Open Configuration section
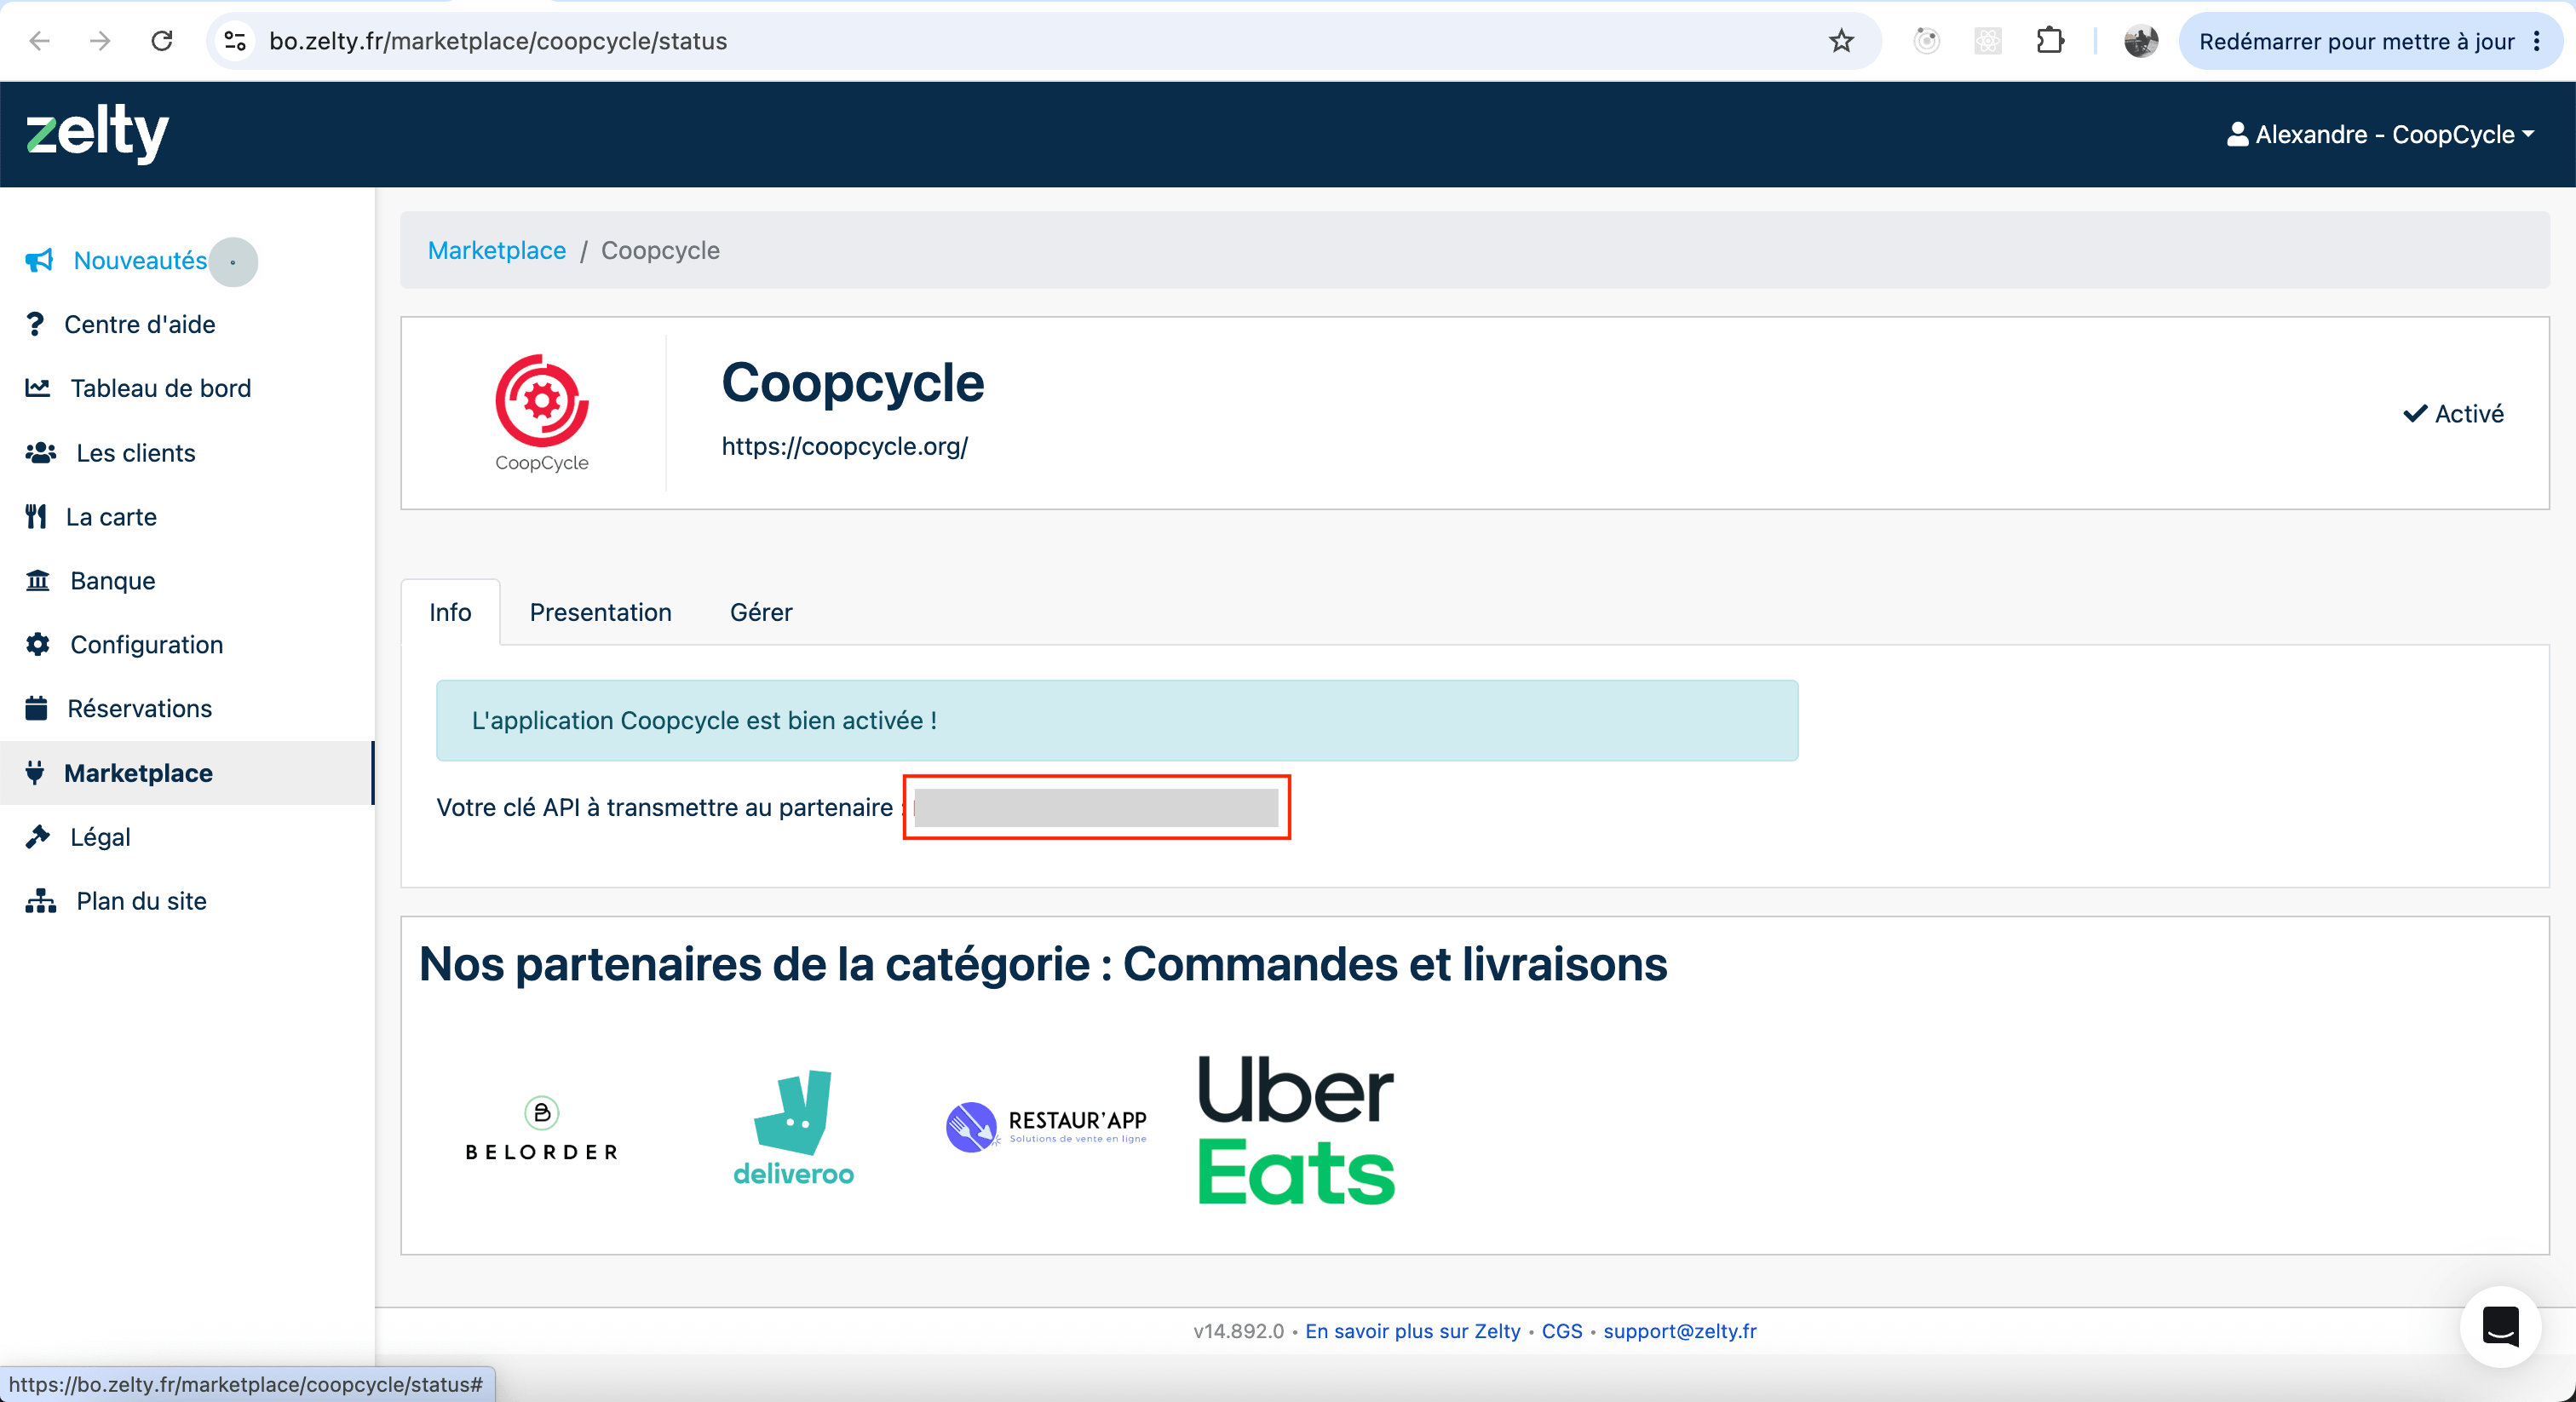The image size is (2576, 1402). coord(147,645)
